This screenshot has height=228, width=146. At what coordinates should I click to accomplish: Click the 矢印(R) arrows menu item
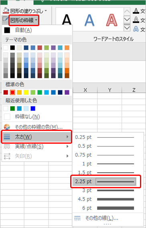click(x=37, y=156)
